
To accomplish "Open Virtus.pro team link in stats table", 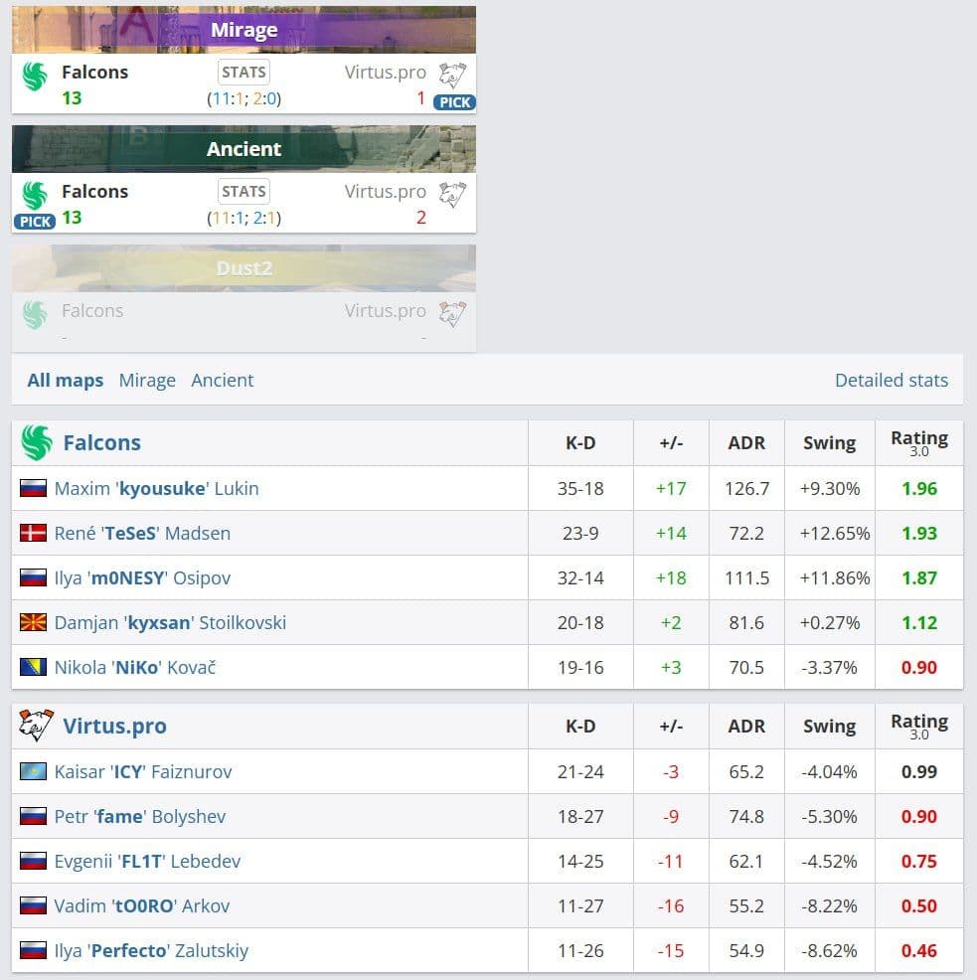I will 115,726.
